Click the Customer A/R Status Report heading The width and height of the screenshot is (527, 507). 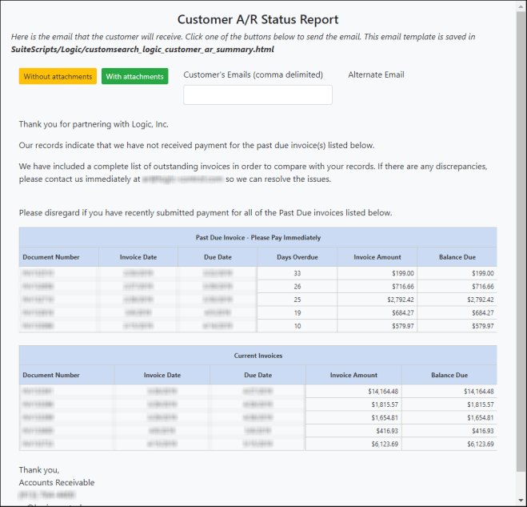(x=258, y=19)
